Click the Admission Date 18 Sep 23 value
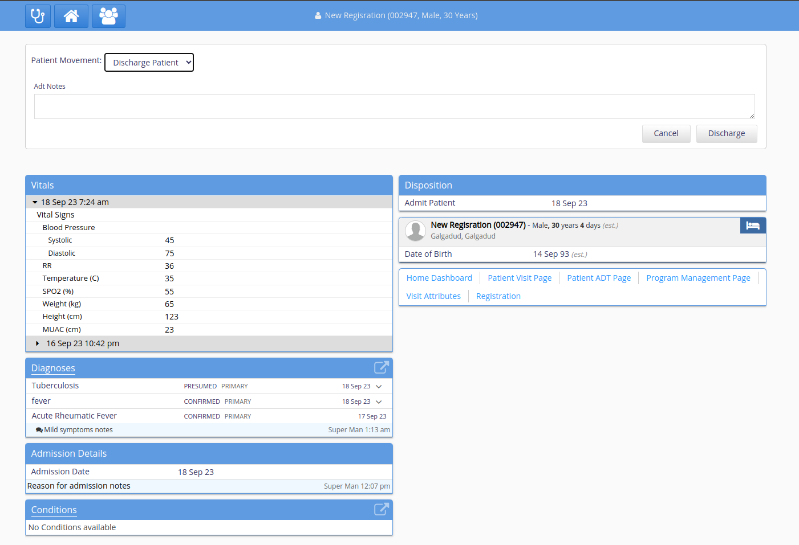 [196, 472]
